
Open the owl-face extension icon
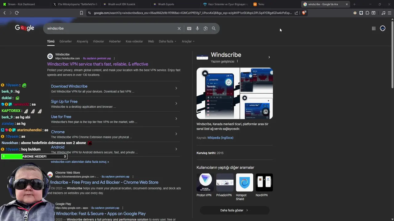click(355, 13)
